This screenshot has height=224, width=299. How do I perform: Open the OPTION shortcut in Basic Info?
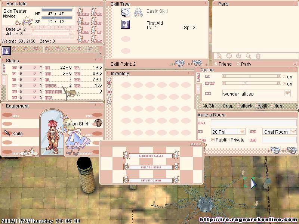[x=96, y=12]
